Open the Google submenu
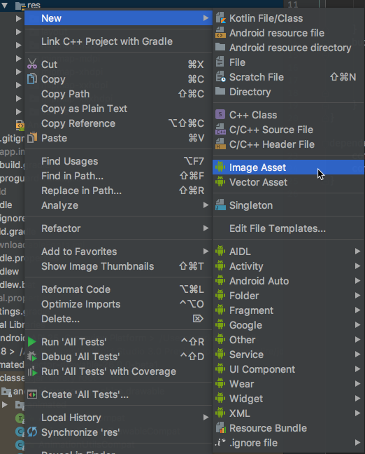The height and width of the screenshot is (454, 365). (288, 325)
